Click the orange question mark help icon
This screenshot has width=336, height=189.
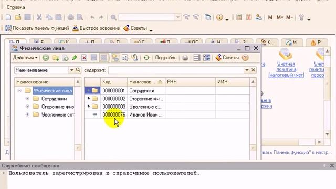pyautogui.click(x=245, y=58)
